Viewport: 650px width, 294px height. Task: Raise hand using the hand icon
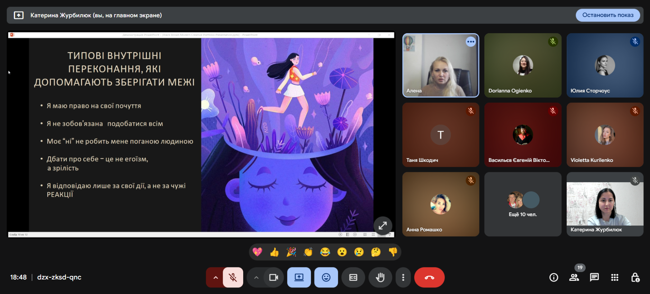click(x=380, y=277)
